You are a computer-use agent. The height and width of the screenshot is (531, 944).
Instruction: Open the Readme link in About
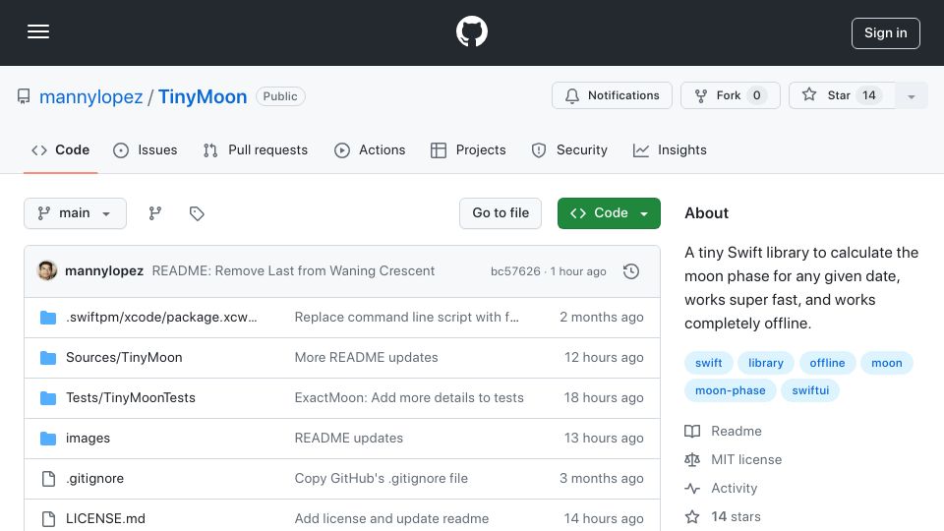coord(724,431)
